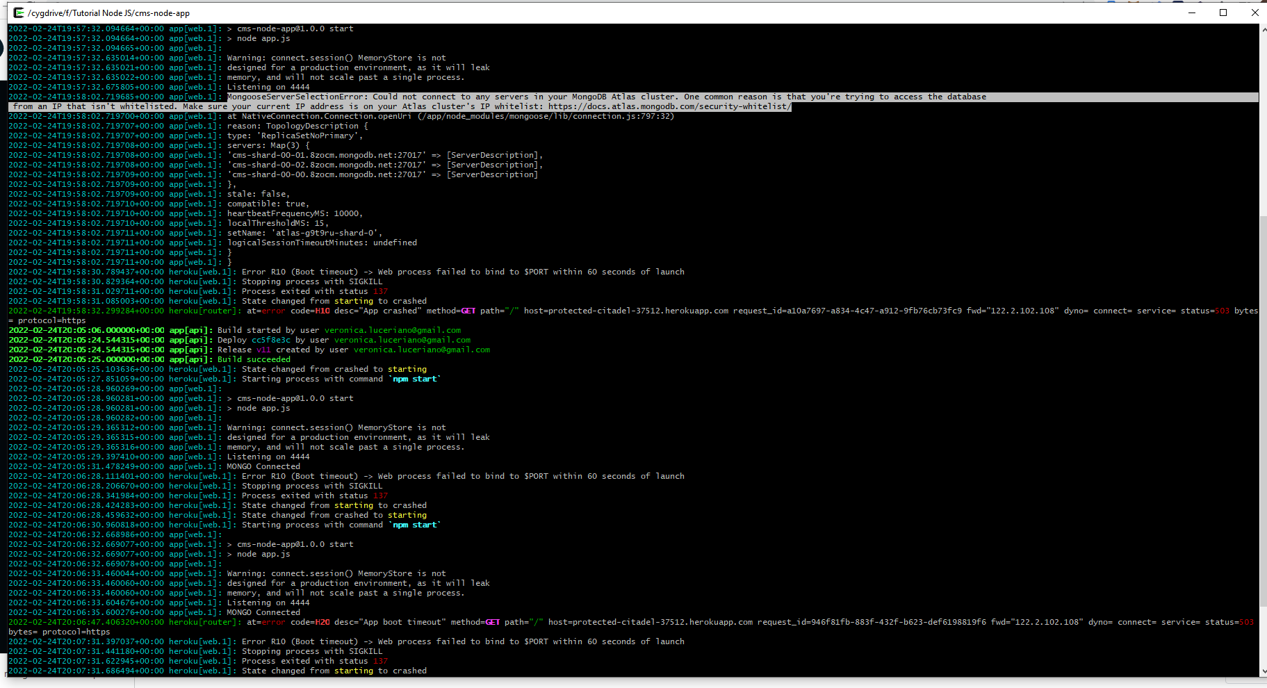Viewport: 1267px width, 688px height.
Task: Select the deploy commit hash cc5f8e3c
Action: pos(270,340)
